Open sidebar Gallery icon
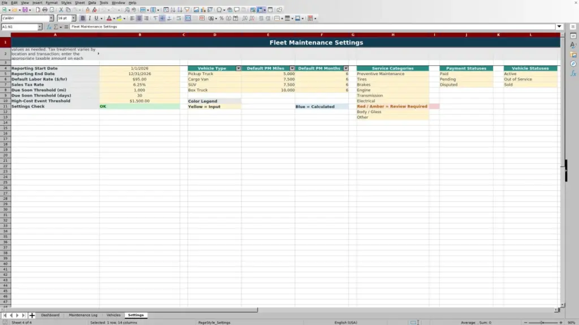This screenshot has height=325, width=579. [573, 55]
